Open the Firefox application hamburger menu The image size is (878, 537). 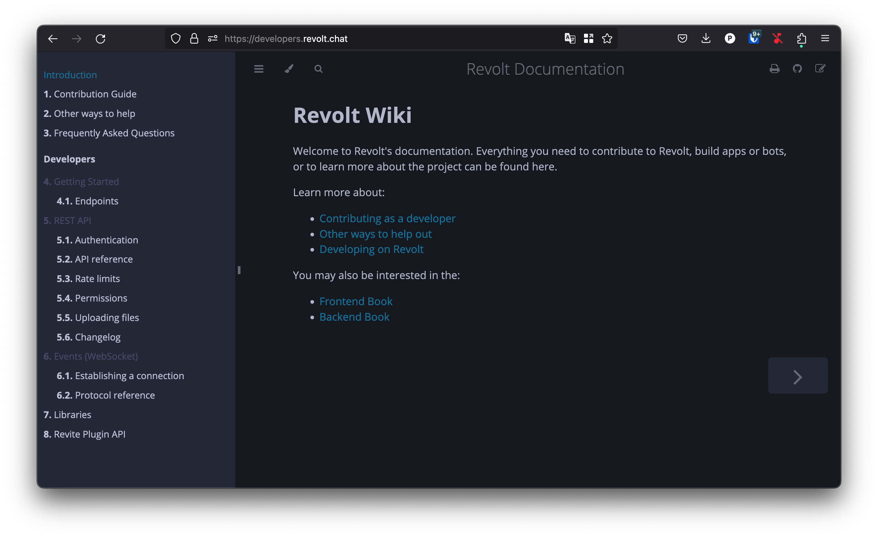(825, 39)
